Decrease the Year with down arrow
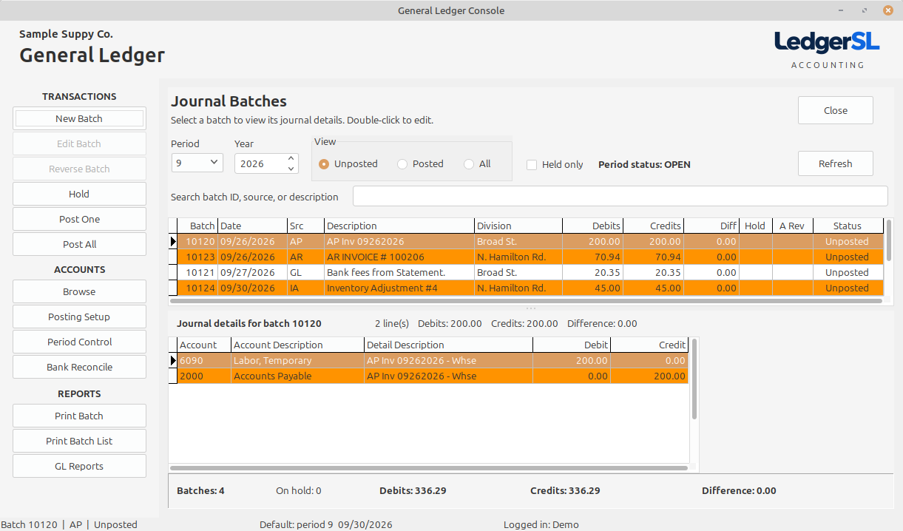The width and height of the screenshot is (903, 531). pyautogui.click(x=291, y=169)
